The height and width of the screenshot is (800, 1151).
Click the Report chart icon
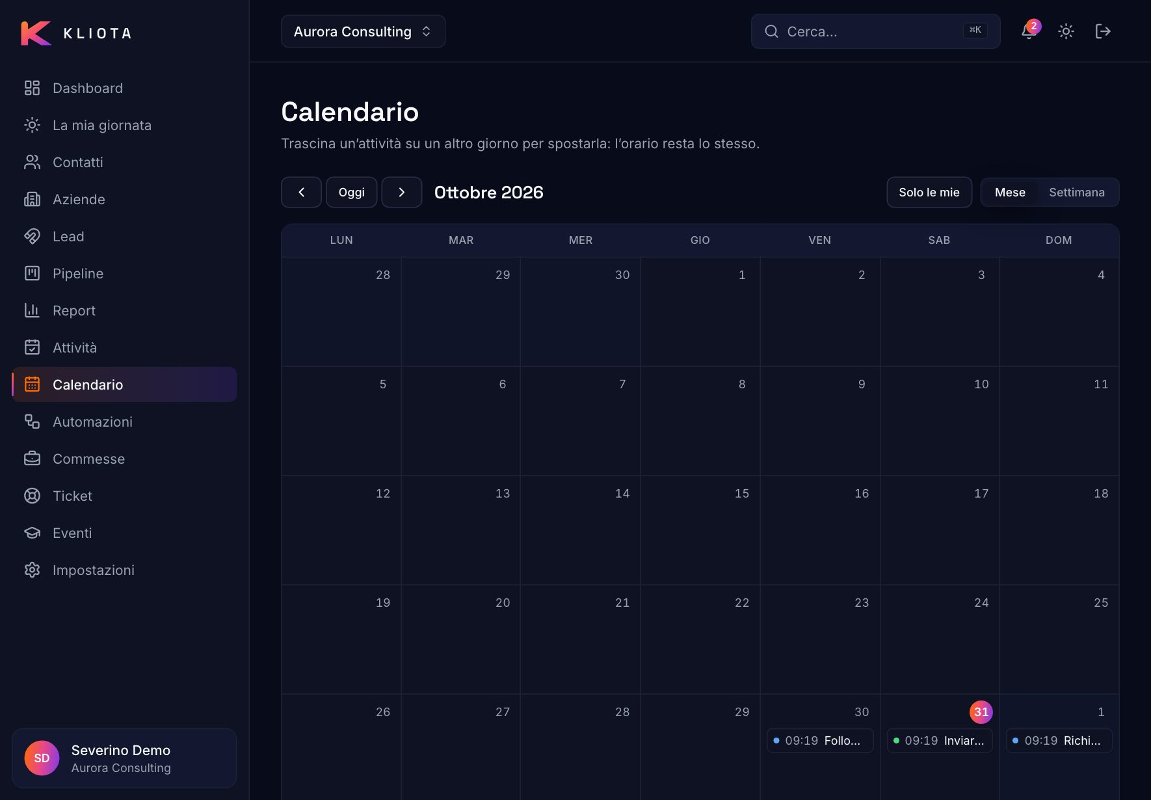[32, 310]
